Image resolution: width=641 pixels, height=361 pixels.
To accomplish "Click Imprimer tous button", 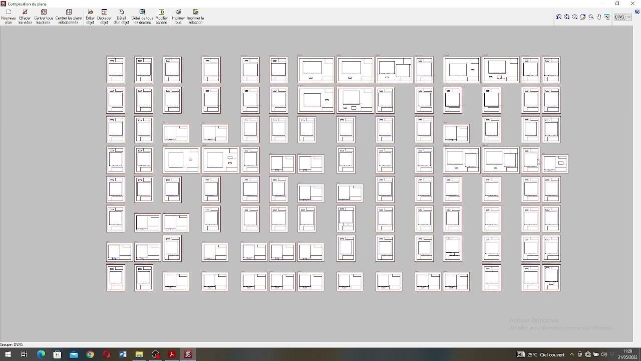I will pos(178,17).
